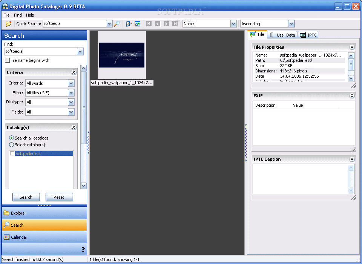Open the Find field dropdown

[x=80, y=52]
